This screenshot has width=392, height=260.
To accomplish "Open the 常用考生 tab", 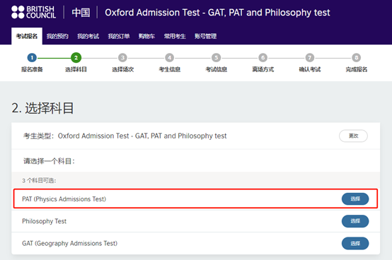I will 175,36.
